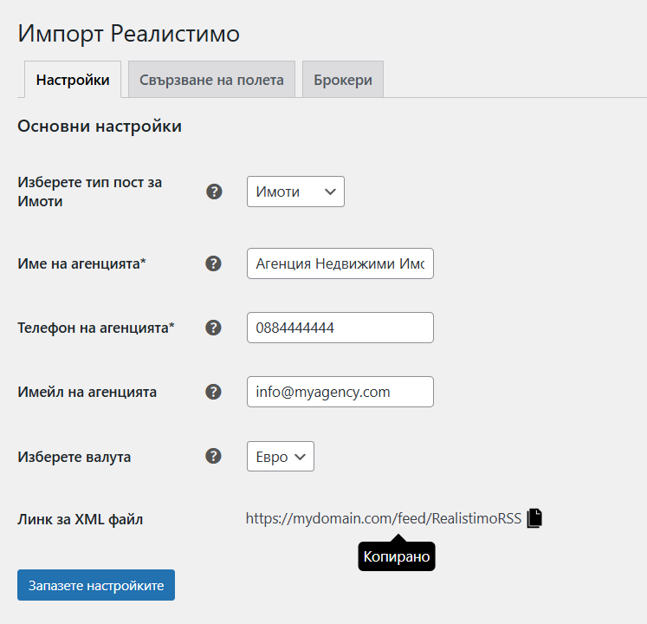
Task: Click the 'Изберете валута' label
Action: [x=74, y=456]
